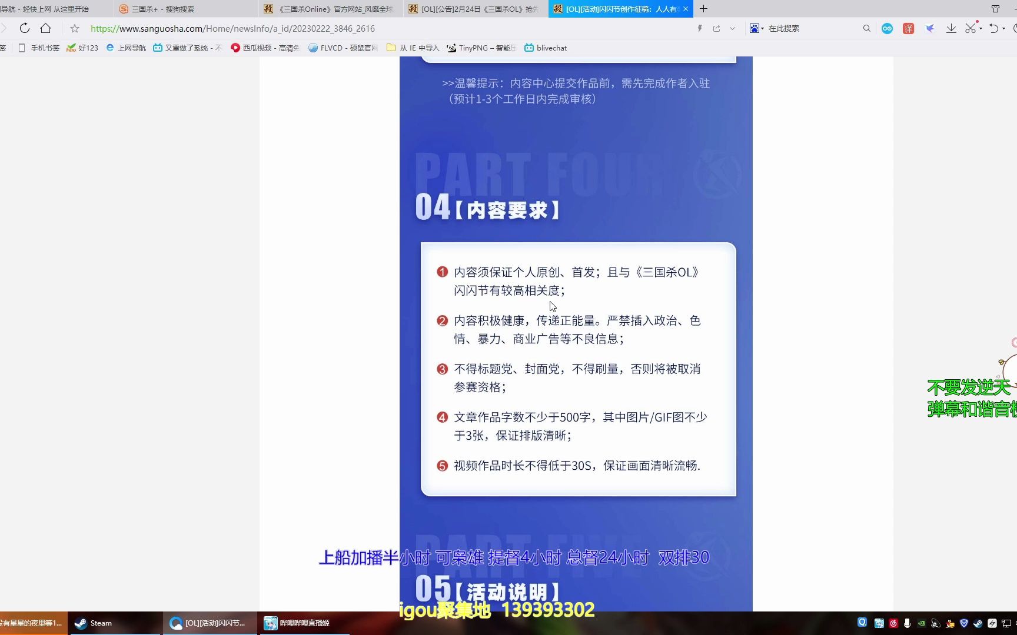Click the blue Q tray icon
The image size is (1017, 635).
862,623
